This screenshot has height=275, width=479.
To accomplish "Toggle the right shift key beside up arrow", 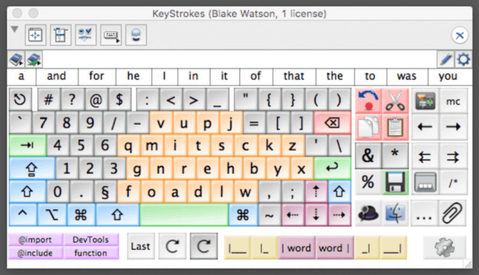I will [339, 192].
